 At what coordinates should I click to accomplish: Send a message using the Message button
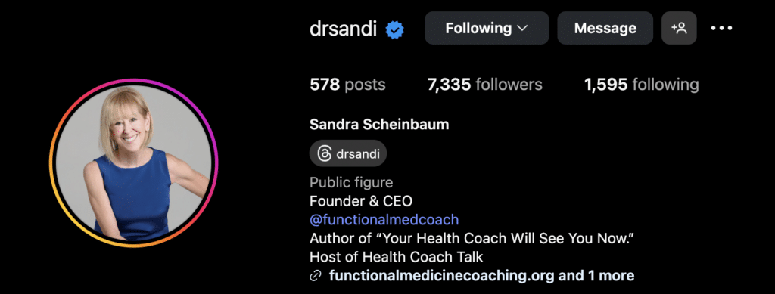605,28
